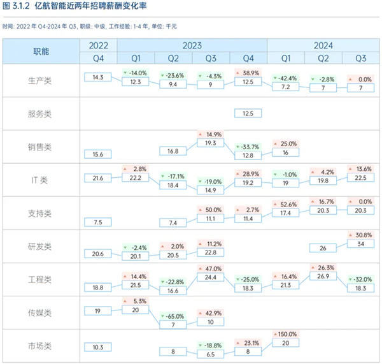Click the value '22.5' in IT 类 row

(360, 178)
